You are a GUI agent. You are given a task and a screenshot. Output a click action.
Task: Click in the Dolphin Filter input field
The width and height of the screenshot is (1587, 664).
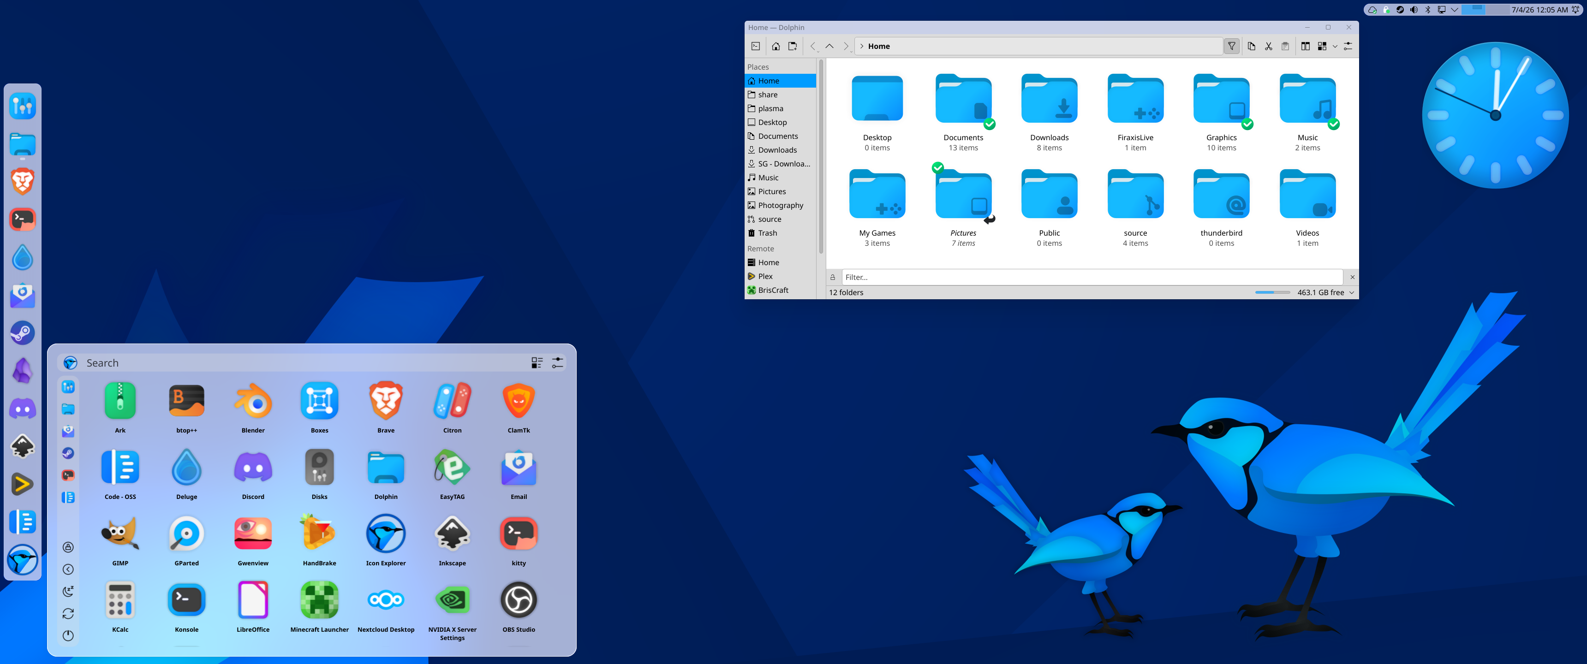(x=1092, y=277)
